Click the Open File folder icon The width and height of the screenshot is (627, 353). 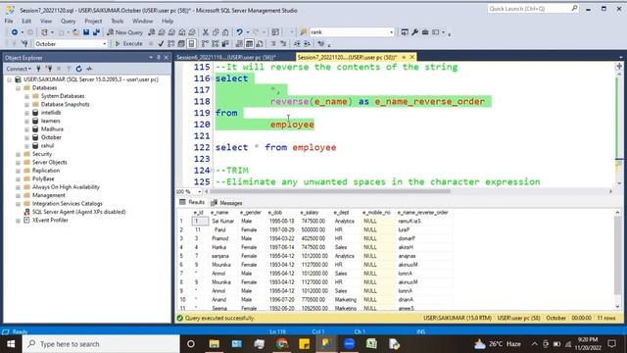(75, 32)
